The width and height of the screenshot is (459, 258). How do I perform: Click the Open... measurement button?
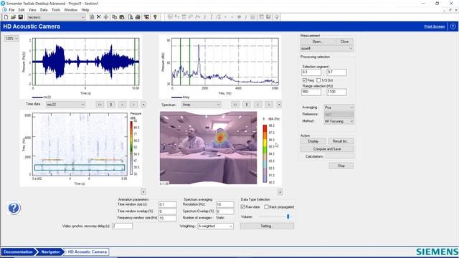pyautogui.click(x=318, y=42)
